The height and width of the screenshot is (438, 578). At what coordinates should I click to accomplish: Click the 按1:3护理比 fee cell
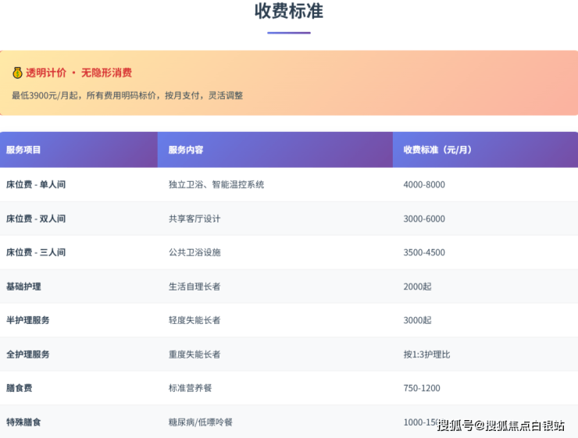pos(426,354)
